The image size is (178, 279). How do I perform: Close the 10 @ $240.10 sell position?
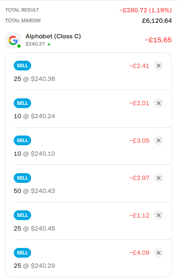(x=158, y=140)
